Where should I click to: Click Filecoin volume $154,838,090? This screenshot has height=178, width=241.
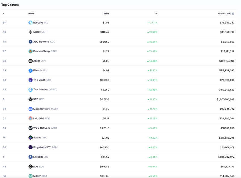click(x=227, y=71)
